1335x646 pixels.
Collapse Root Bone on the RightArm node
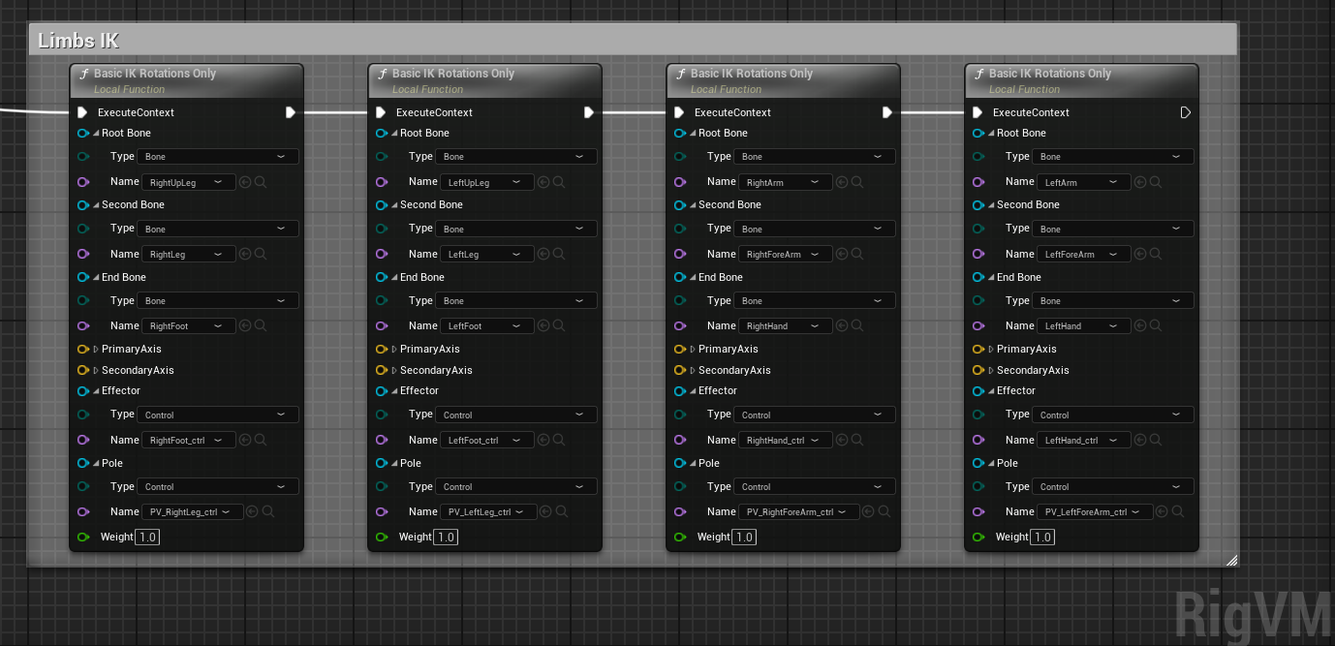click(x=693, y=134)
